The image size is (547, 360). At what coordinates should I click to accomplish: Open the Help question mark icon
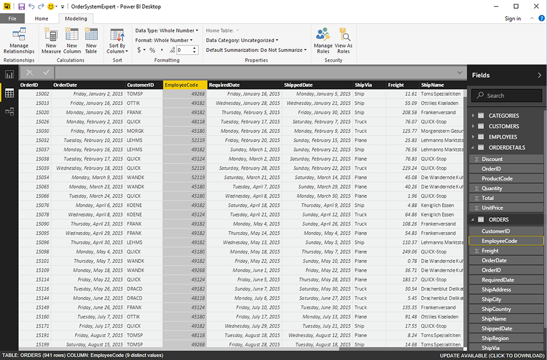(541, 19)
